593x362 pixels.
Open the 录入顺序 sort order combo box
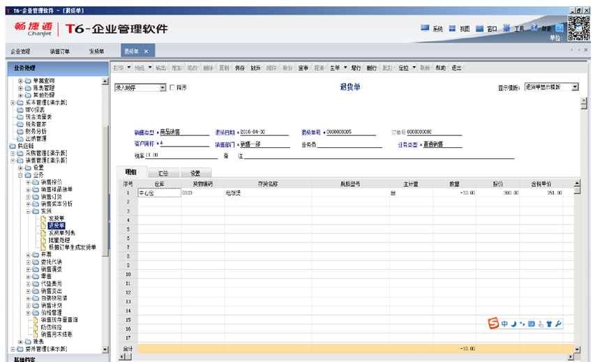click(x=140, y=88)
